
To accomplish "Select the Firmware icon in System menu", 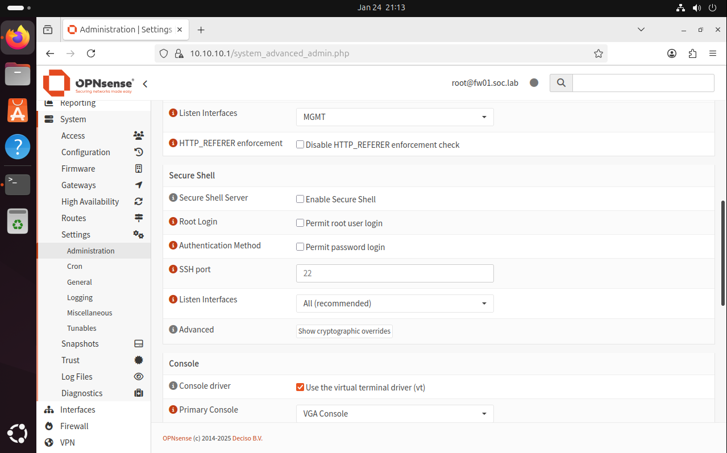I will click(x=138, y=168).
